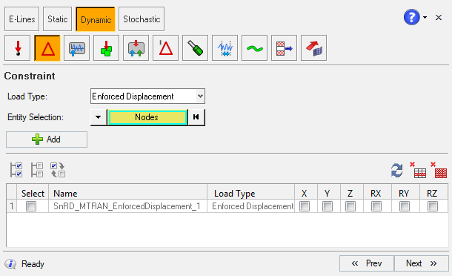The height and width of the screenshot is (276, 452).
Task: Enable RY rotation checkbox
Action: click(405, 206)
